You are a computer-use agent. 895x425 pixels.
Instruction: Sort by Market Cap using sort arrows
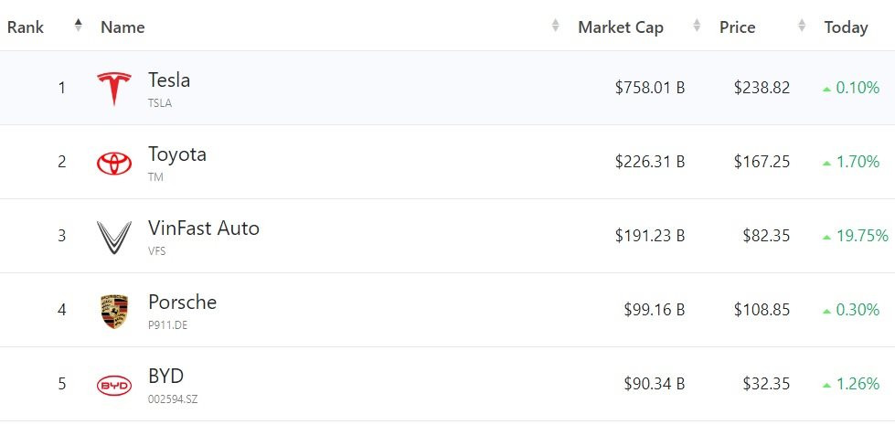tap(698, 27)
